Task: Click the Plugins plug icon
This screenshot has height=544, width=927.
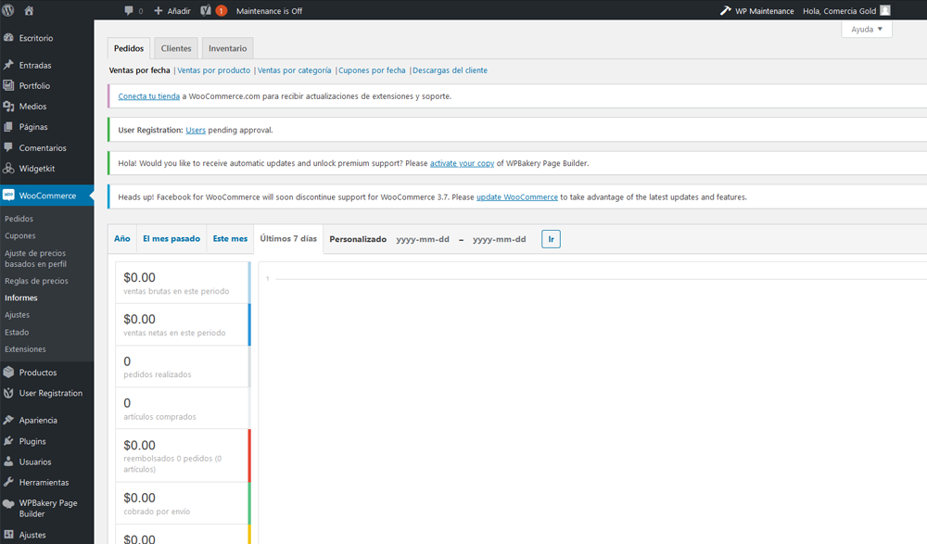Action: [x=8, y=441]
